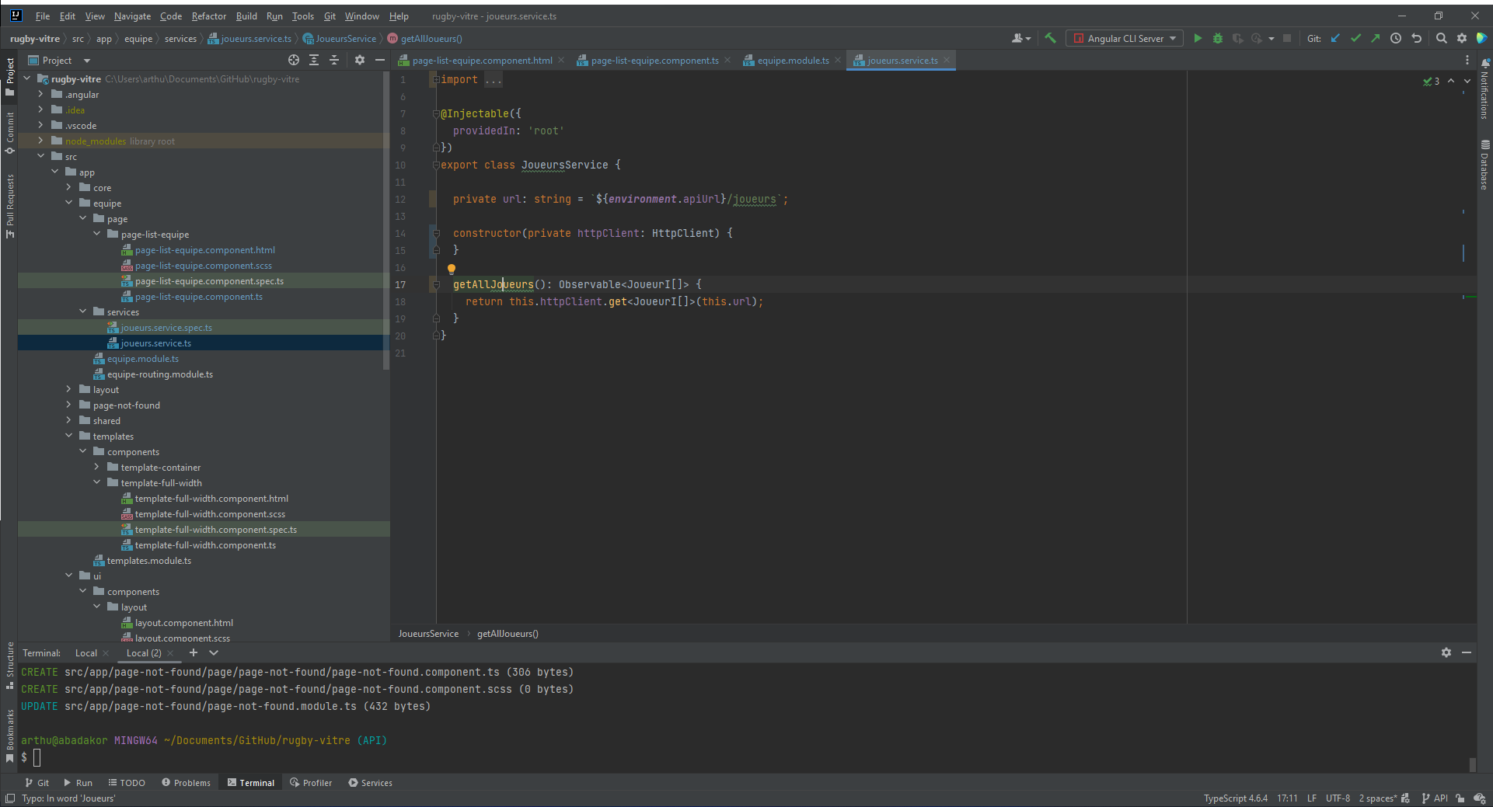The height and width of the screenshot is (807, 1493).
Task: Open the Database side panel
Action: point(1484,165)
